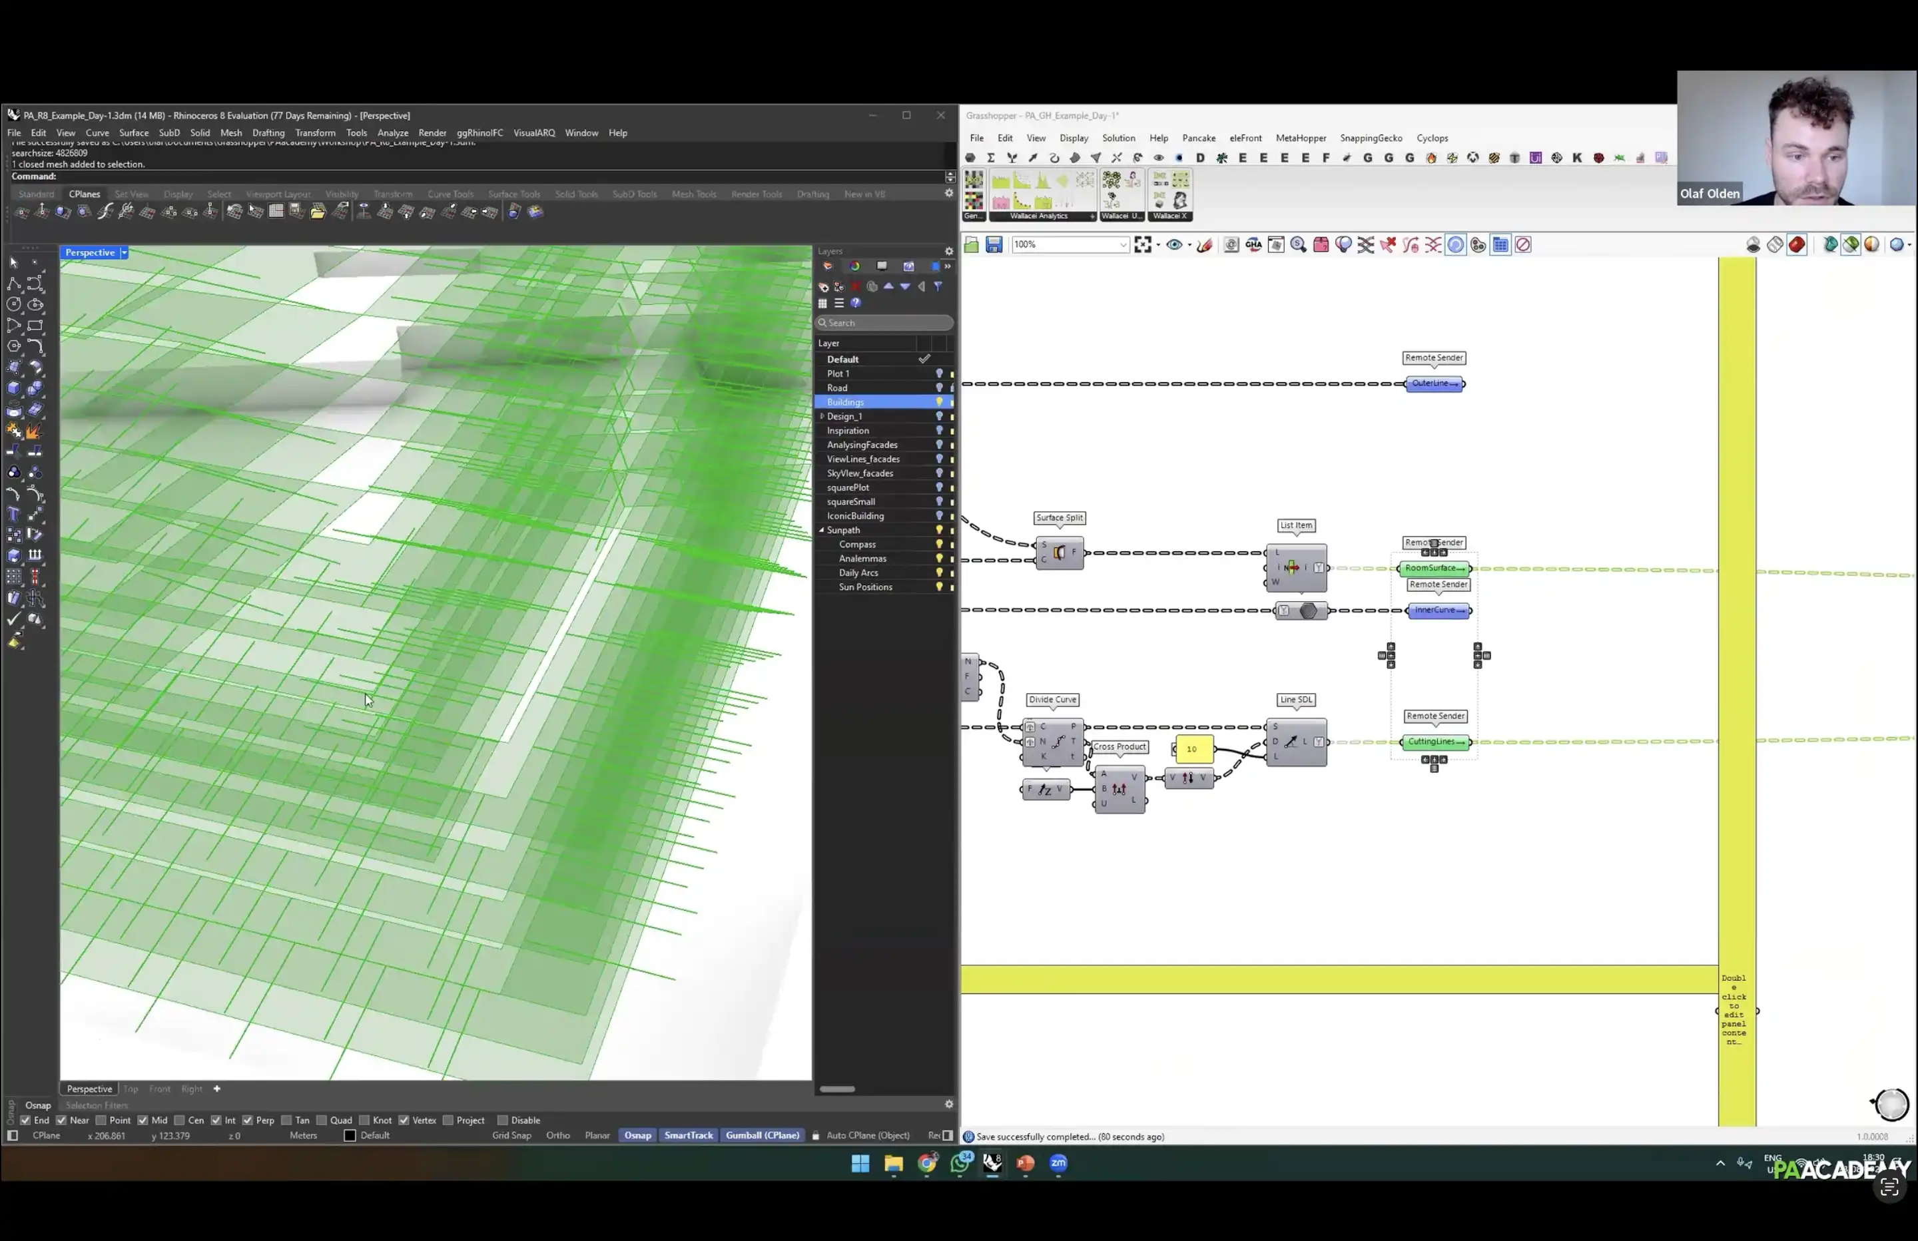Screen dimensions: 1918x1241
Task: Open the Grasshopper zoom 100% dropdown
Action: [1123, 245]
